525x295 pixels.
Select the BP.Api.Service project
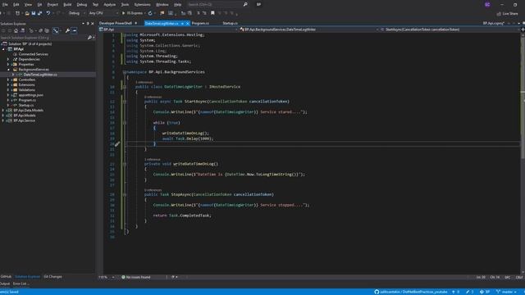24,120
